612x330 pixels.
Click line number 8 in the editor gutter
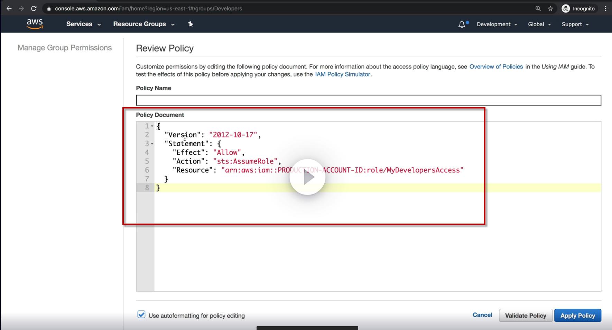[147, 188]
